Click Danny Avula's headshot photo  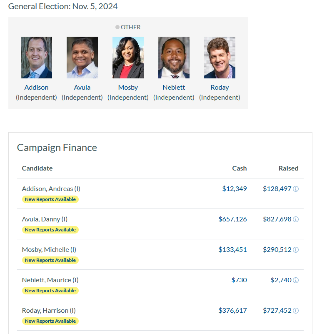82,58
